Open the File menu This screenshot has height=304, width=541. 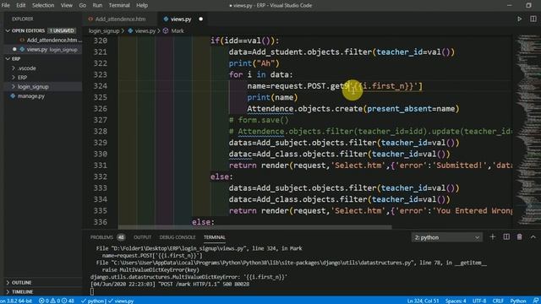click(x=6, y=6)
